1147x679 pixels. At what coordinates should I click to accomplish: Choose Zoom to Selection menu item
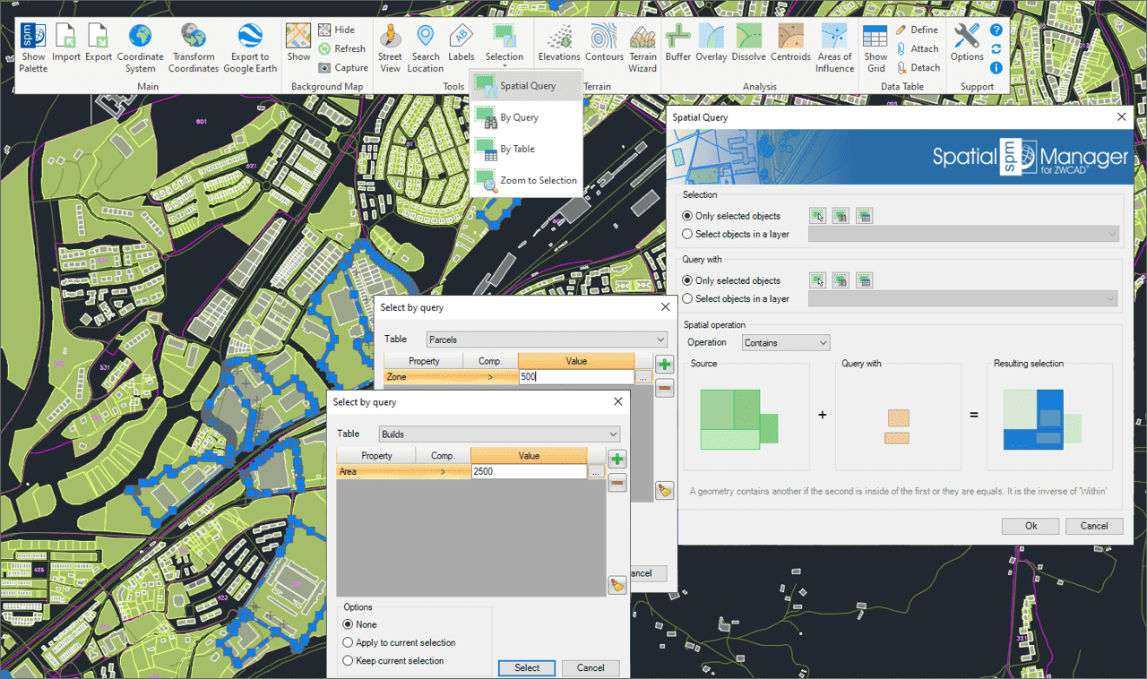526,180
